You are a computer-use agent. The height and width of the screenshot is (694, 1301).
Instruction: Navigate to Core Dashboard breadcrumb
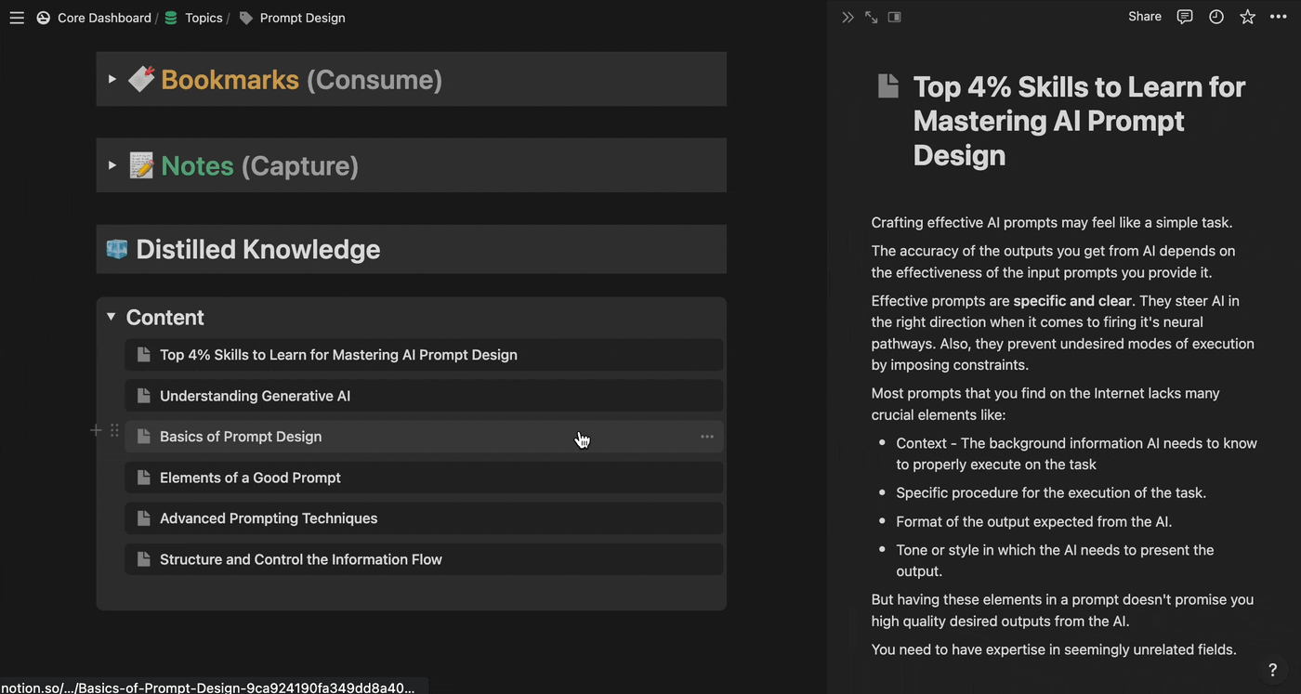[x=103, y=17]
